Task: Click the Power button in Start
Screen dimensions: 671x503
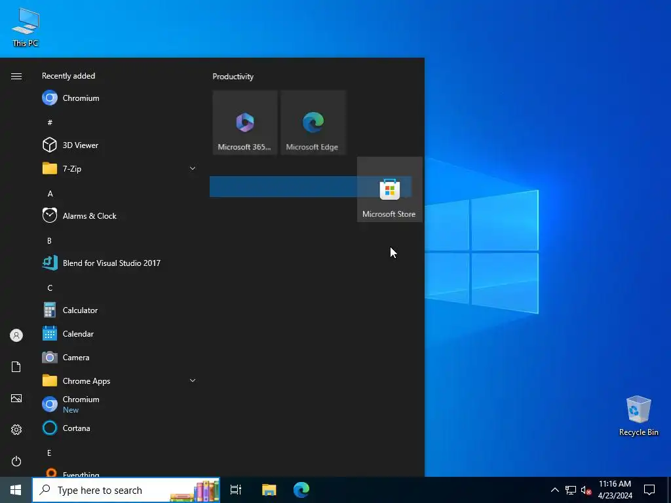Action: click(16, 461)
